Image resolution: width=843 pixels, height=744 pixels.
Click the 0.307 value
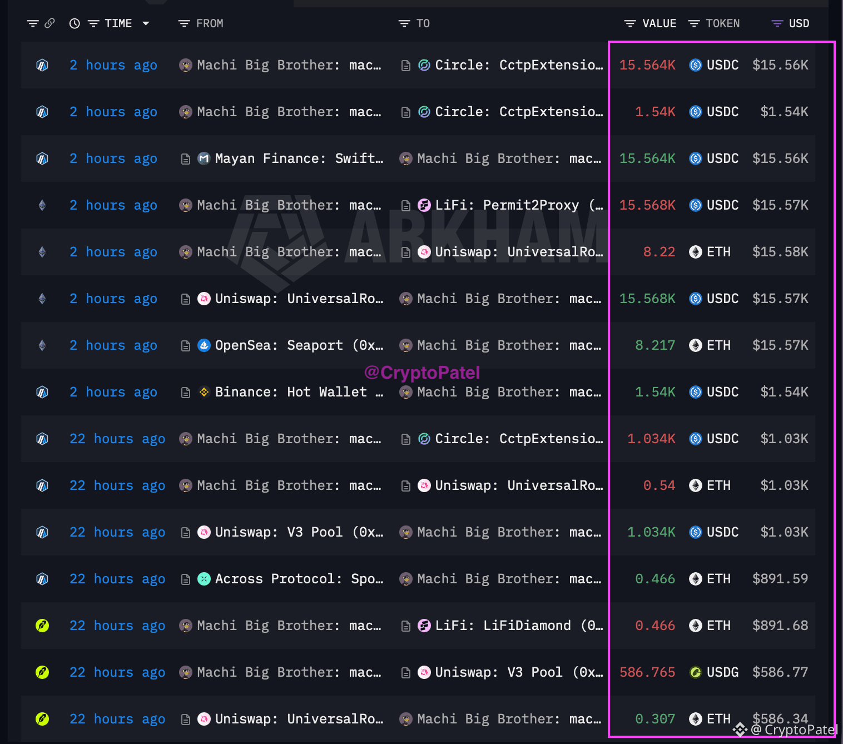click(655, 719)
